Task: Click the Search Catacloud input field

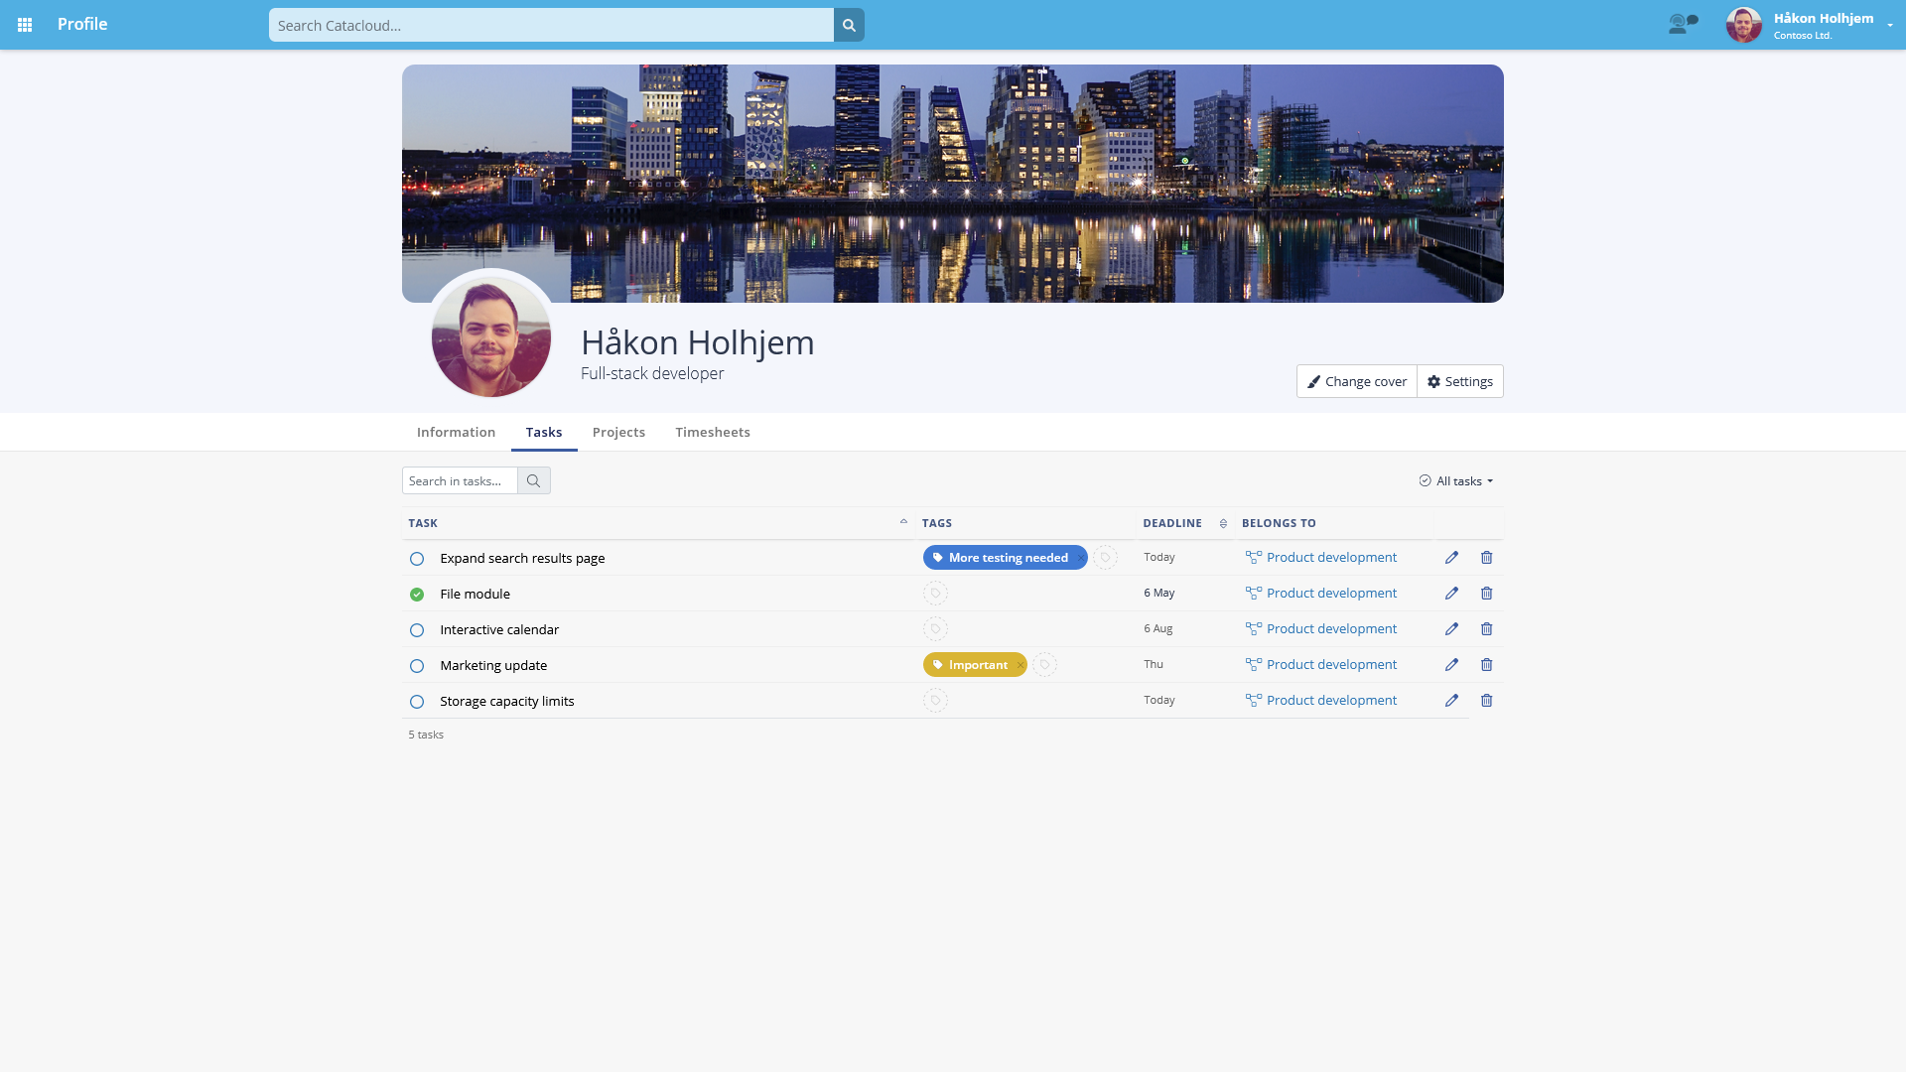Action: tap(551, 26)
